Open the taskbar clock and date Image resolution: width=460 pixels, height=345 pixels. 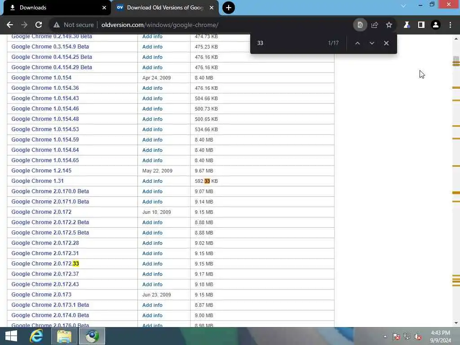coord(440,336)
